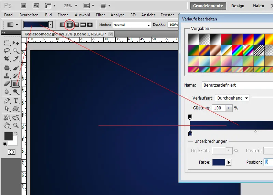Screen dimensions: 273x195
Task: Open the Ebene menu
Action: 63,15
